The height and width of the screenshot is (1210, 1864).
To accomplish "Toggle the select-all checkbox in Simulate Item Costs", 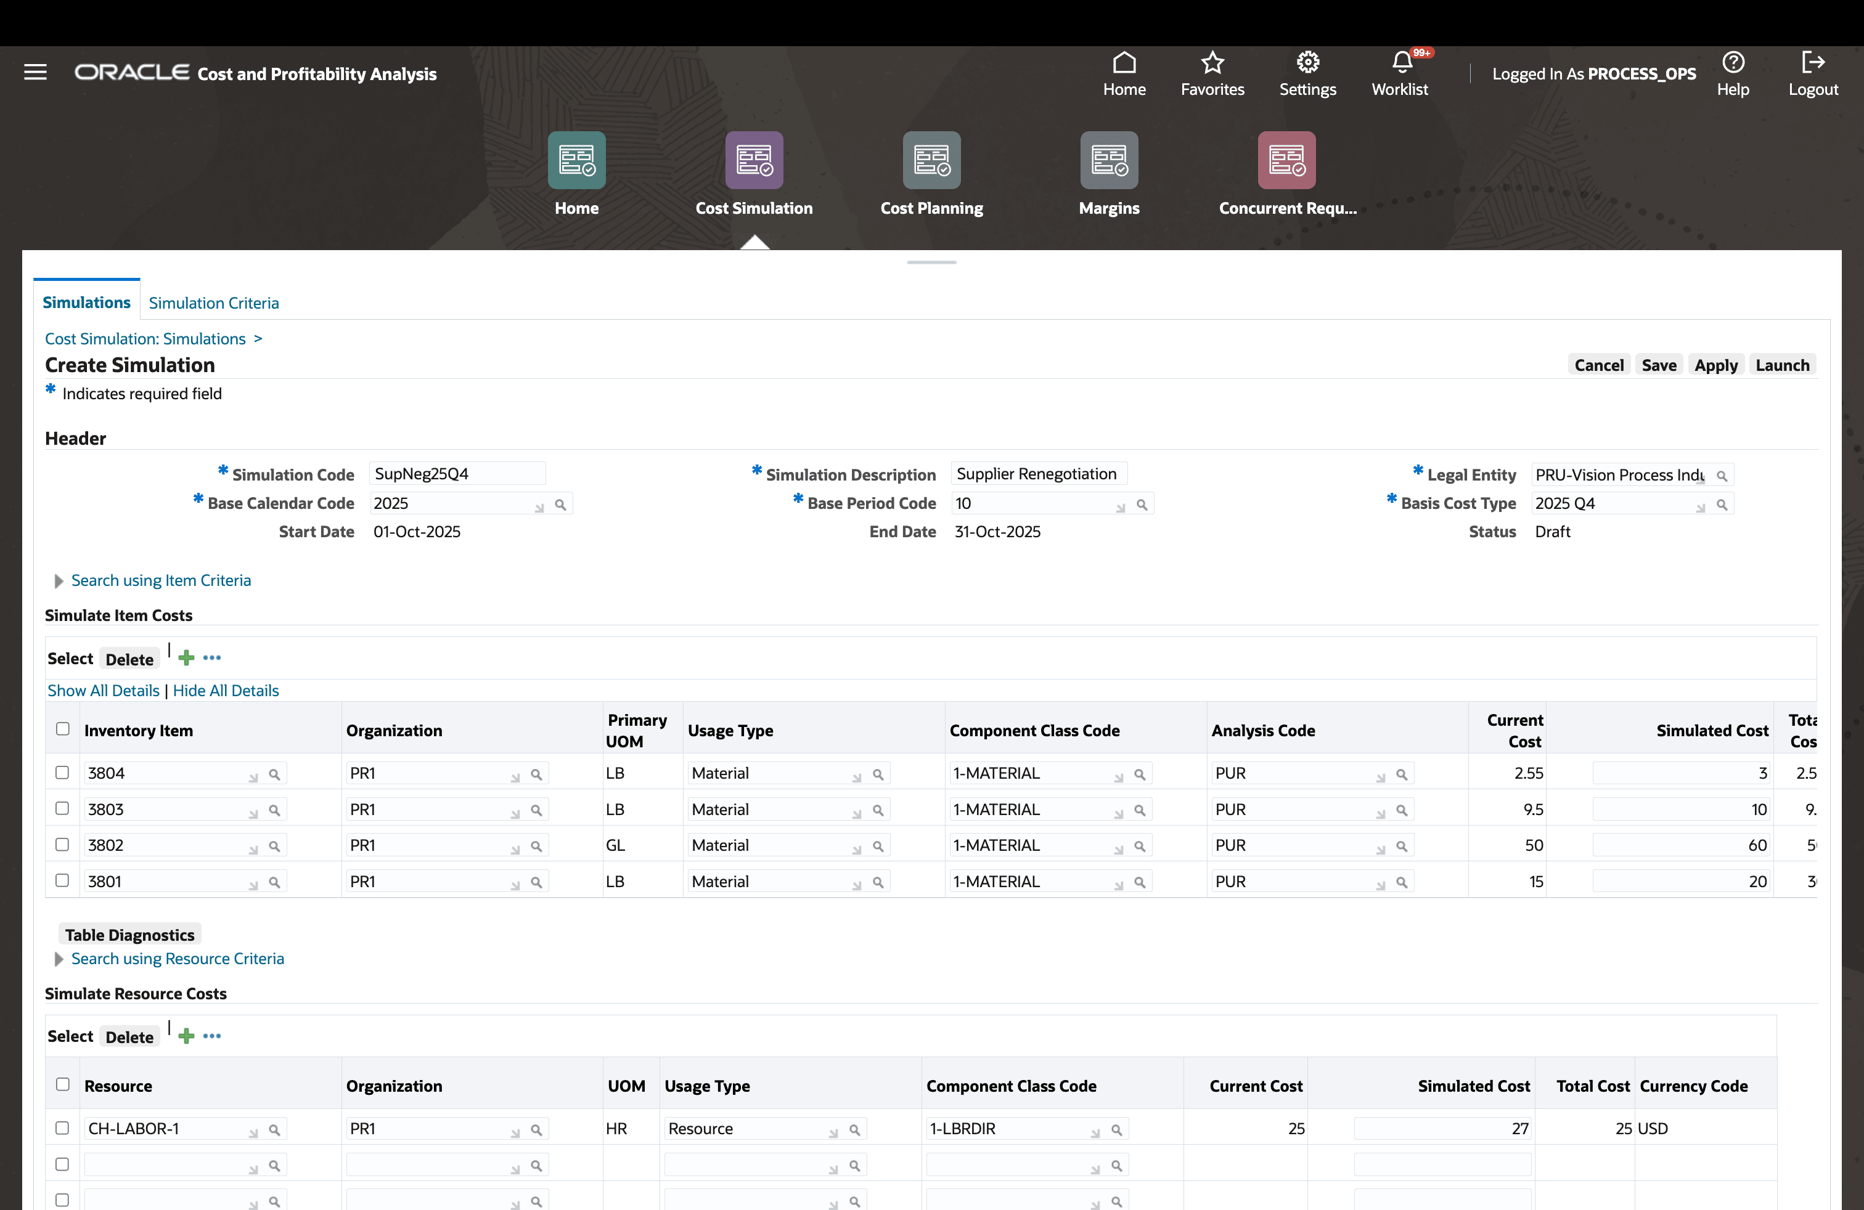I will point(62,728).
